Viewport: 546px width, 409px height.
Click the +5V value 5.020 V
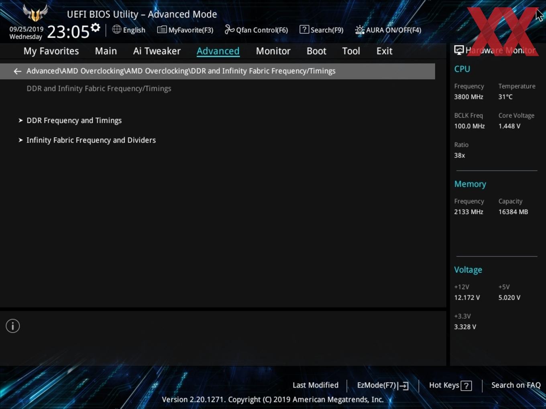509,298
